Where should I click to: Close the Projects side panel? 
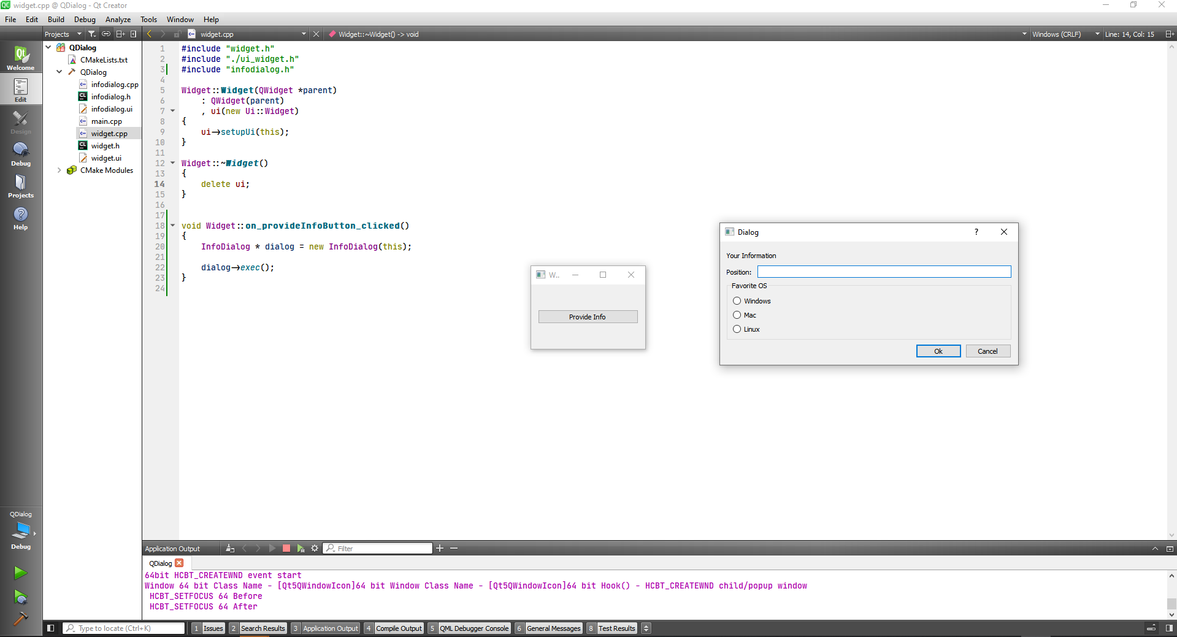[x=134, y=34]
